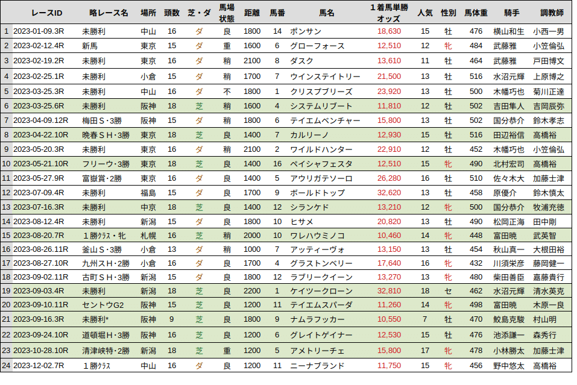Click horse name システムリブート
Image resolution: width=577 pixels, height=385 pixels.
tap(321, 106)
